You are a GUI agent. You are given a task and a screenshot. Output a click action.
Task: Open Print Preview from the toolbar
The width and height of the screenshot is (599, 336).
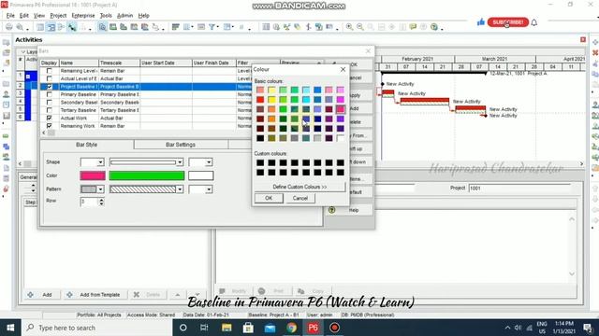tap(20, 27)
